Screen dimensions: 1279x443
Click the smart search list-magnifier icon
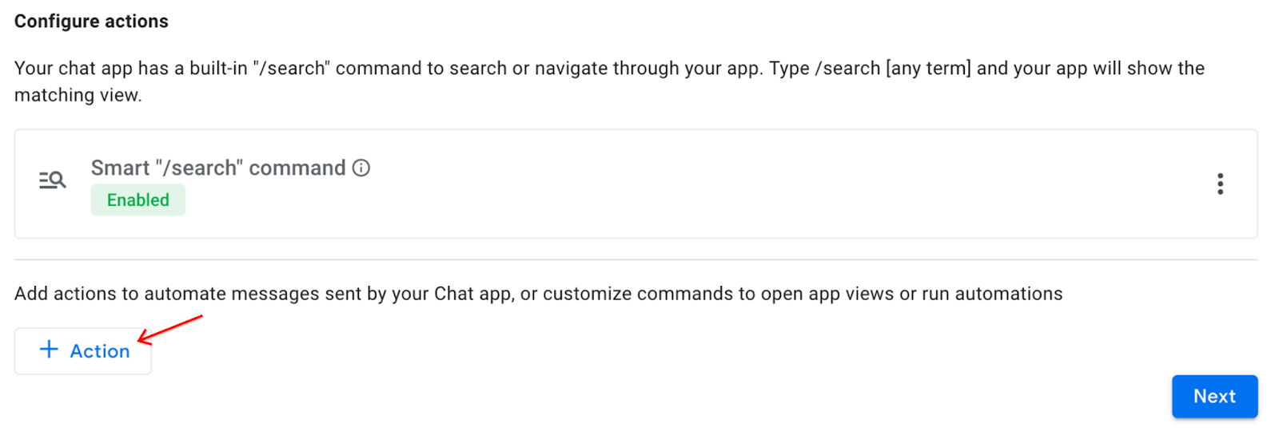(53, 180)
